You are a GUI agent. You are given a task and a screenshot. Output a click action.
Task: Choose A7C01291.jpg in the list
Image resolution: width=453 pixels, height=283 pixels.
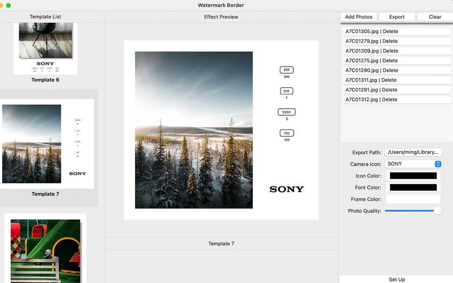click(396, 90)
